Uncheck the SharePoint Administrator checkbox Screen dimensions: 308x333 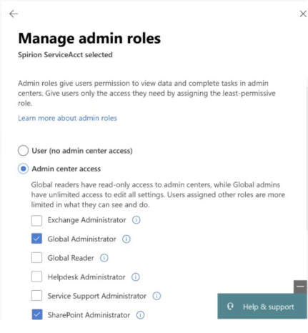pyautogui.click(x=36, y=314)
